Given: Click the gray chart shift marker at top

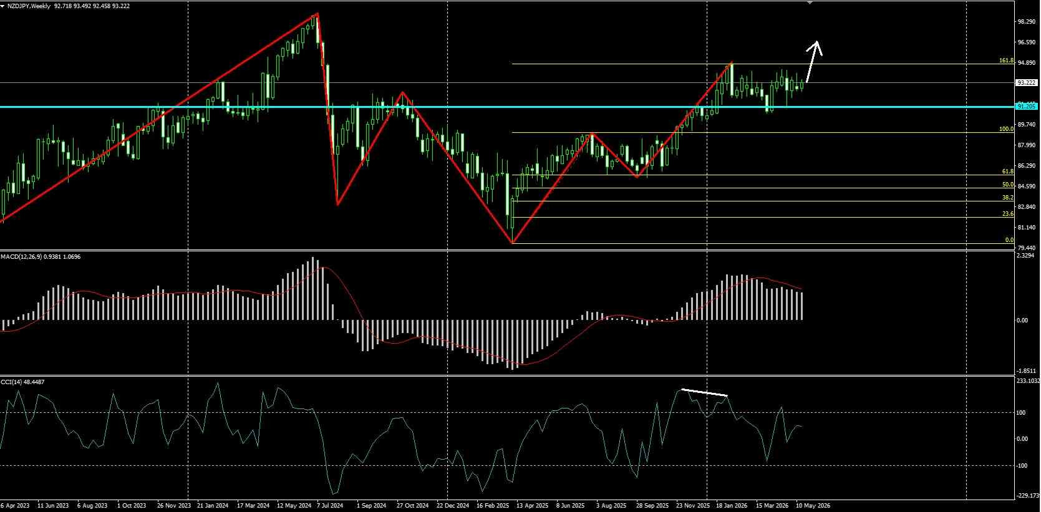Looking at the screenshot, I should coord(810,2).
